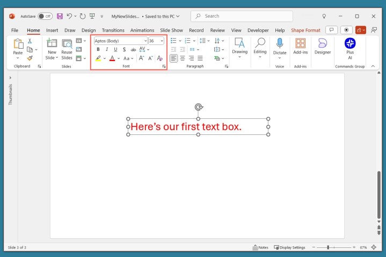Expand the font size dropdown

162,41
